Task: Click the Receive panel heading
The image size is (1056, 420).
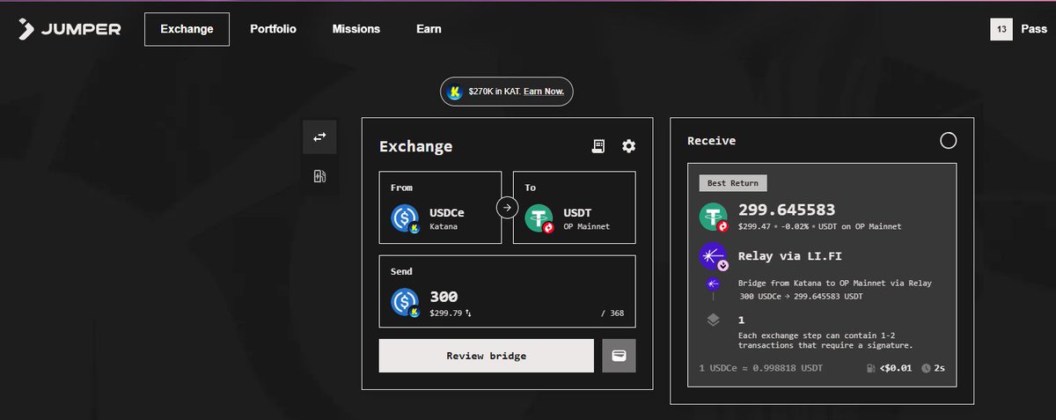Action: [x=711, y=141]
